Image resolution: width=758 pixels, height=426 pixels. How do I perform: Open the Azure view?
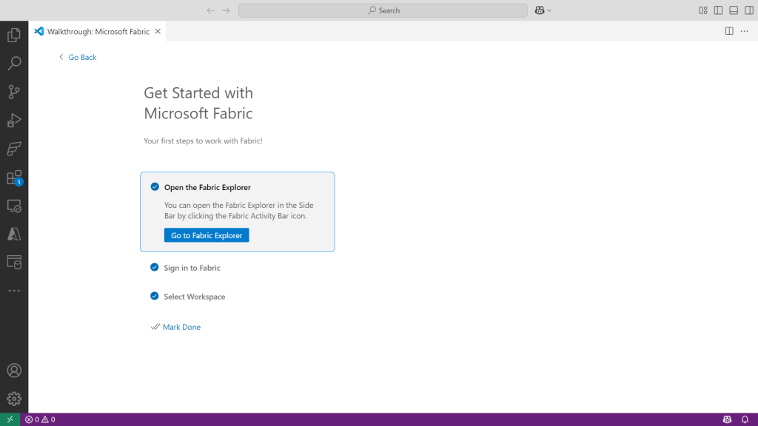coord(14,234)
